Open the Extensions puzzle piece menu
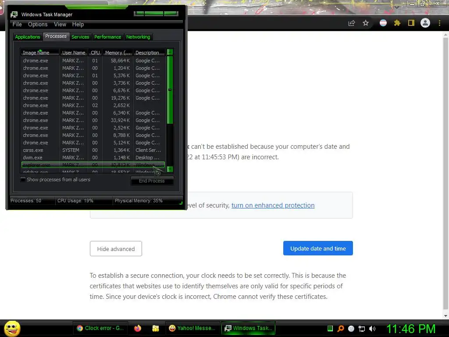The image size is (449, 337). [x=397, y=23]
